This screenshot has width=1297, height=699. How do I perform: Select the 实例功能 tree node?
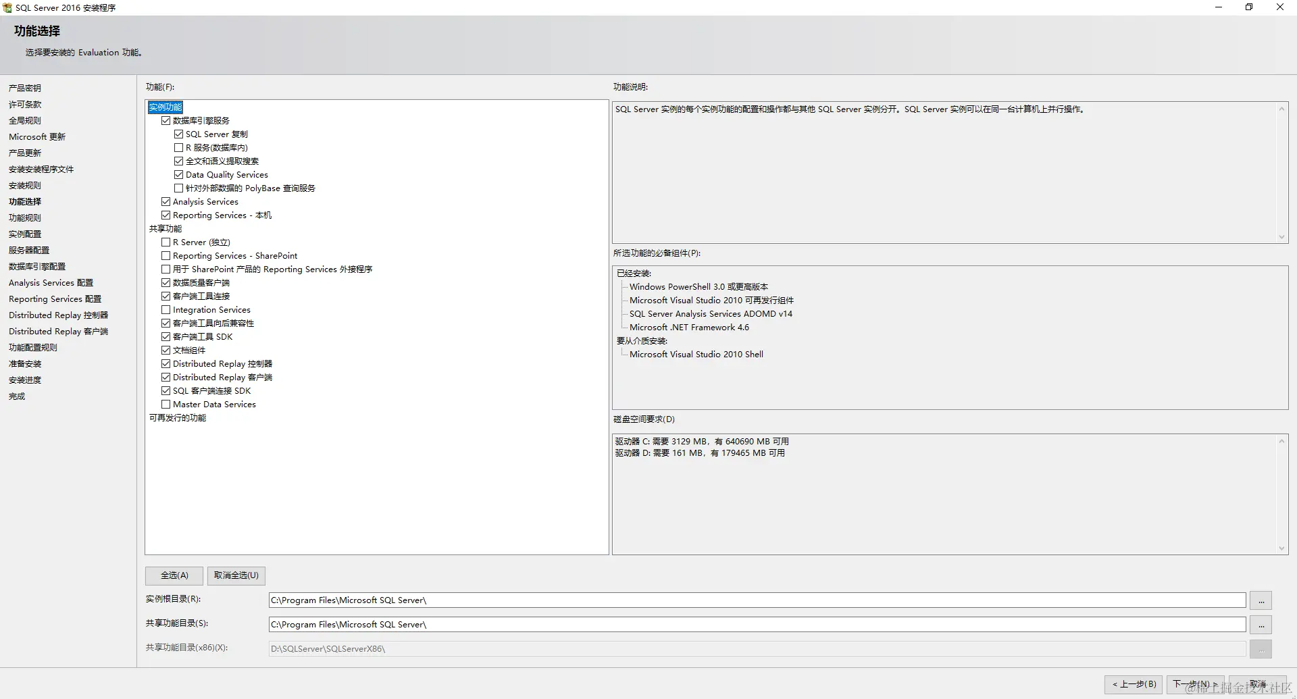coord(166,107)
